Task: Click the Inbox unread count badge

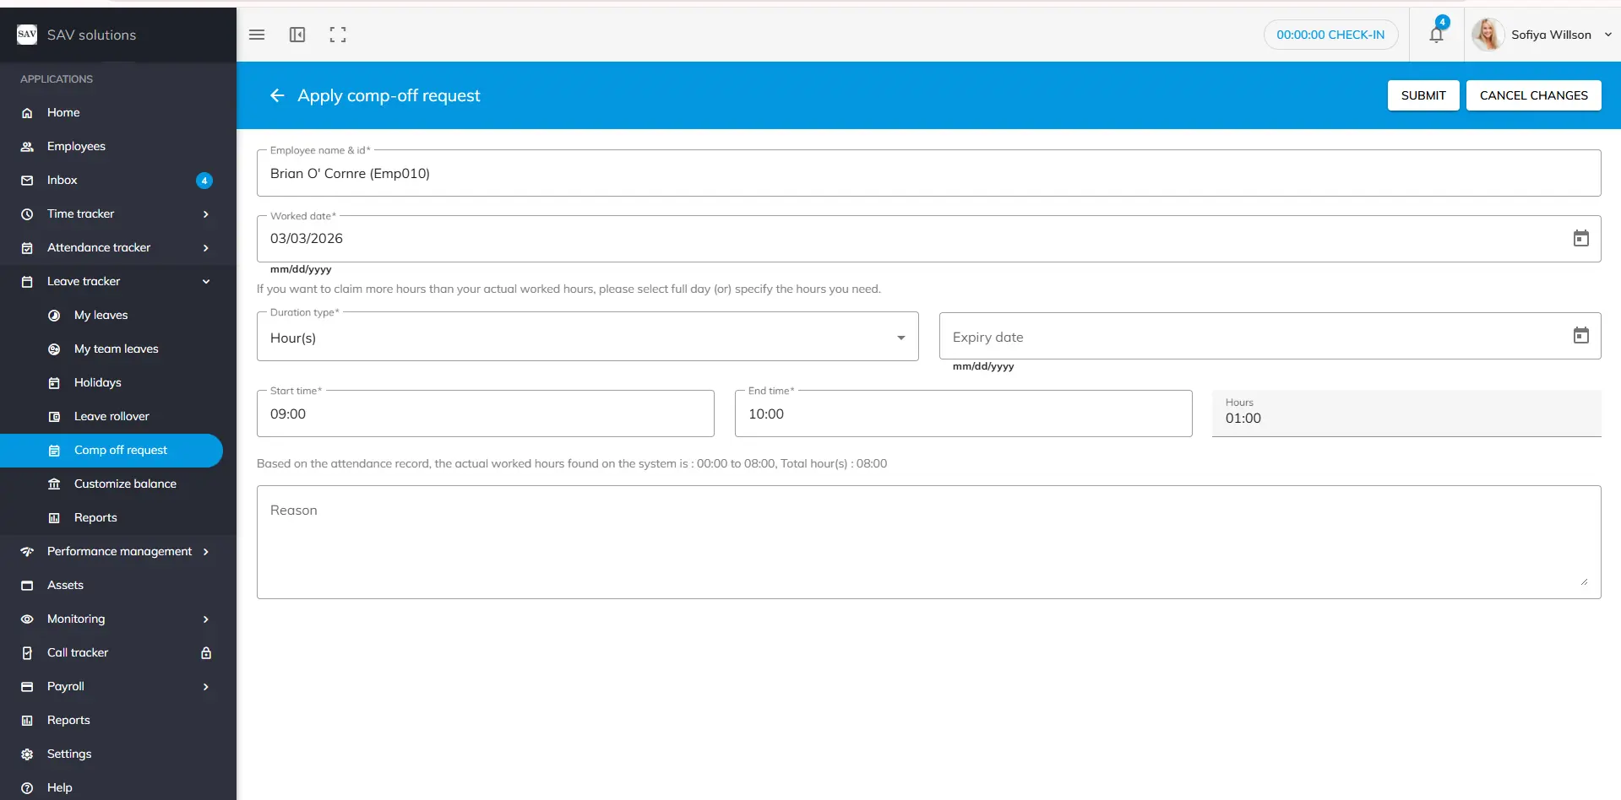Action: coord(204,180)
